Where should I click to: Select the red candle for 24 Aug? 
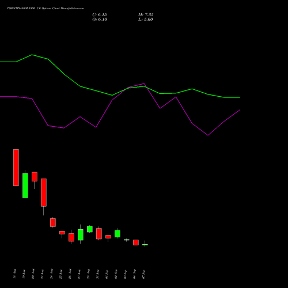53,222
